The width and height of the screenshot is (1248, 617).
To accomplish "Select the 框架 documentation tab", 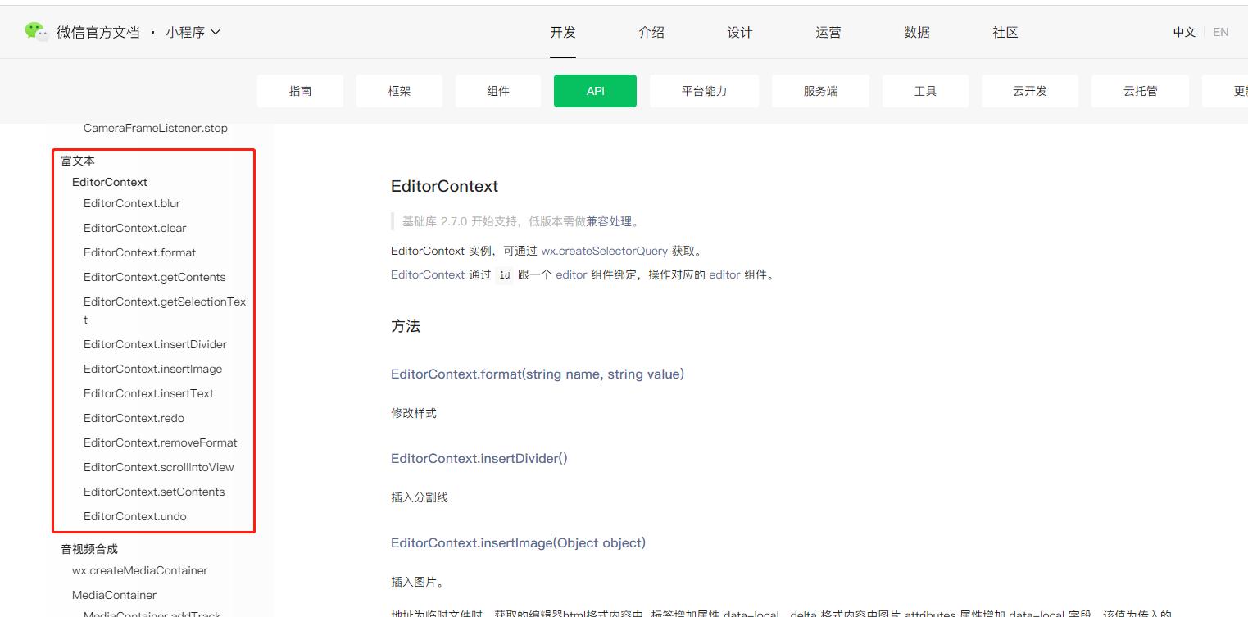I will pyautogui.click(x=399, y=91).
